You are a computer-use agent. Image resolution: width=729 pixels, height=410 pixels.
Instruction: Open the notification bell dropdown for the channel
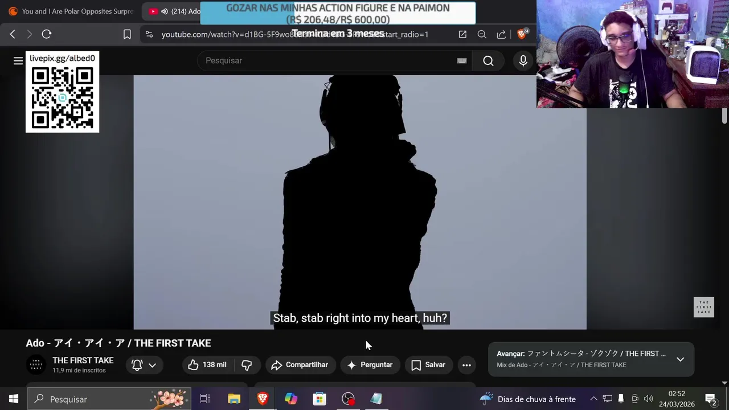point(144,365)
